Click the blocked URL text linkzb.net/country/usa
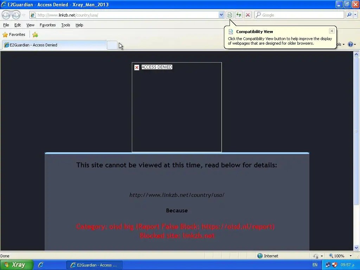360x270 pixels. tap(177, 195)
